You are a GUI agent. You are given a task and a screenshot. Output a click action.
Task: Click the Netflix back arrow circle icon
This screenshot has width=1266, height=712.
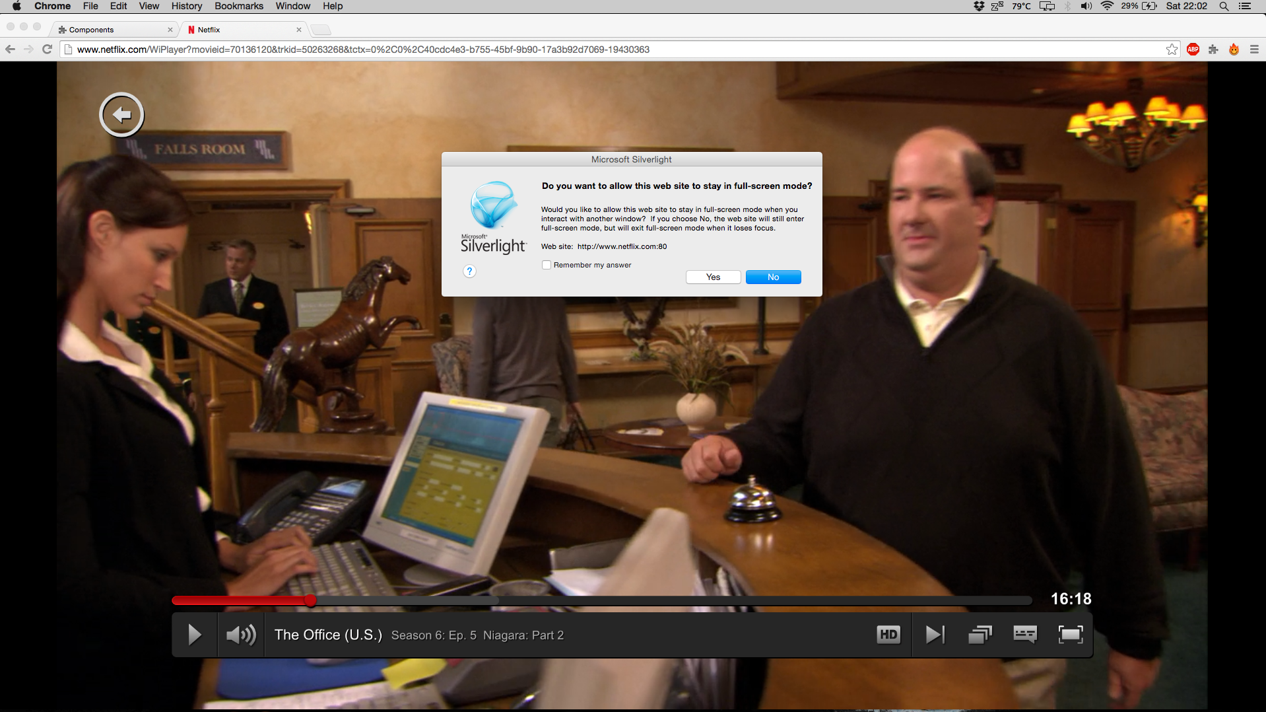121,115
